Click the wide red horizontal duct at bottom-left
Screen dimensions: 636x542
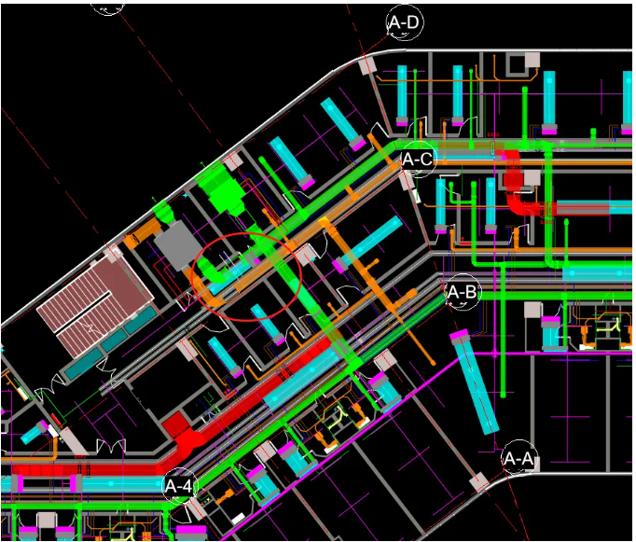pos(85,470)
